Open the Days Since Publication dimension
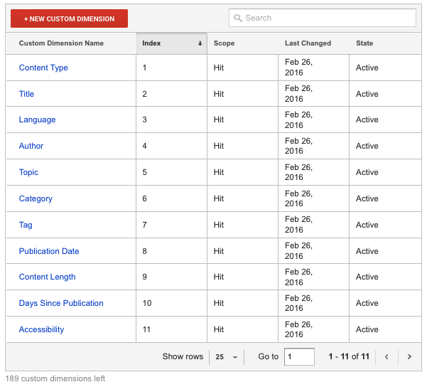The image size is (427, 387). tap(61, 303)
